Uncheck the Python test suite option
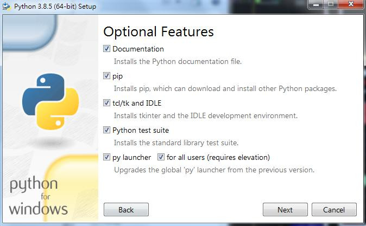Viewport: 366px width, 226px height. (106, 130)
